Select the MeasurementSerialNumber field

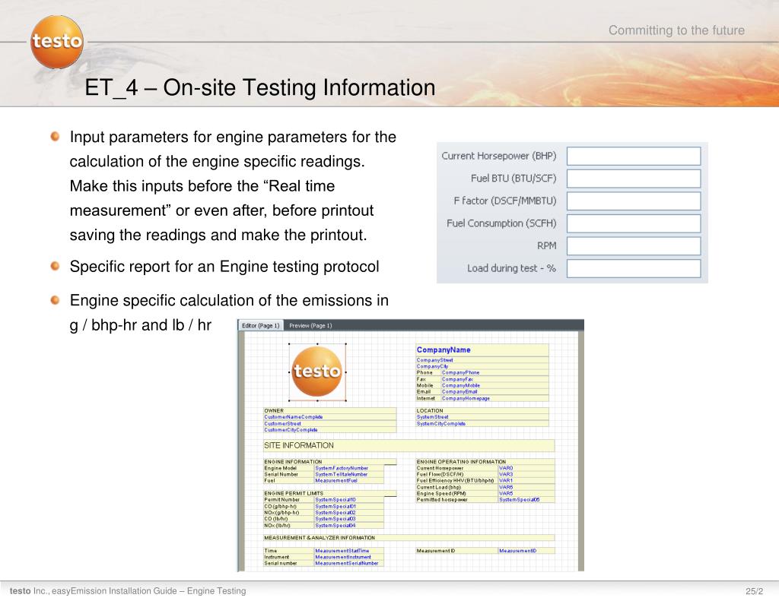click(x=348, y=563)
